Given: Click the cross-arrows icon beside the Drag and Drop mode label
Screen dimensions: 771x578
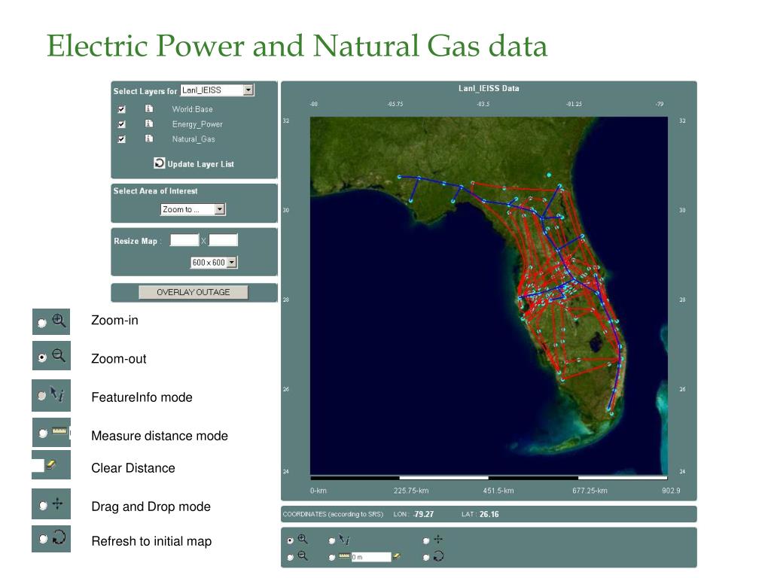Looking at the screenshot, I should (57, 503).
